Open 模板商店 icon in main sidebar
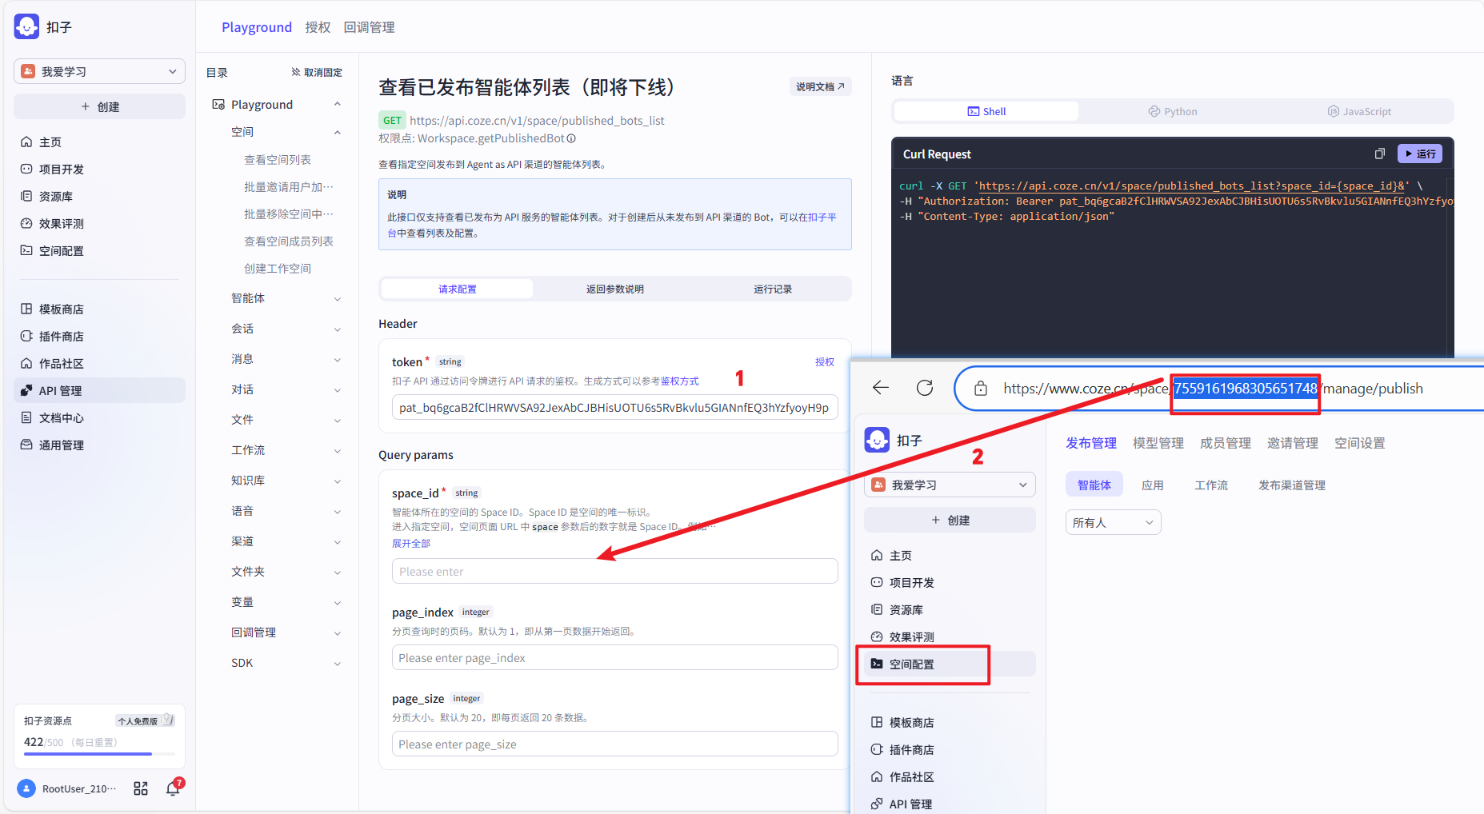This screenshot has height=814, width=1484. click(x=26, y=309)
